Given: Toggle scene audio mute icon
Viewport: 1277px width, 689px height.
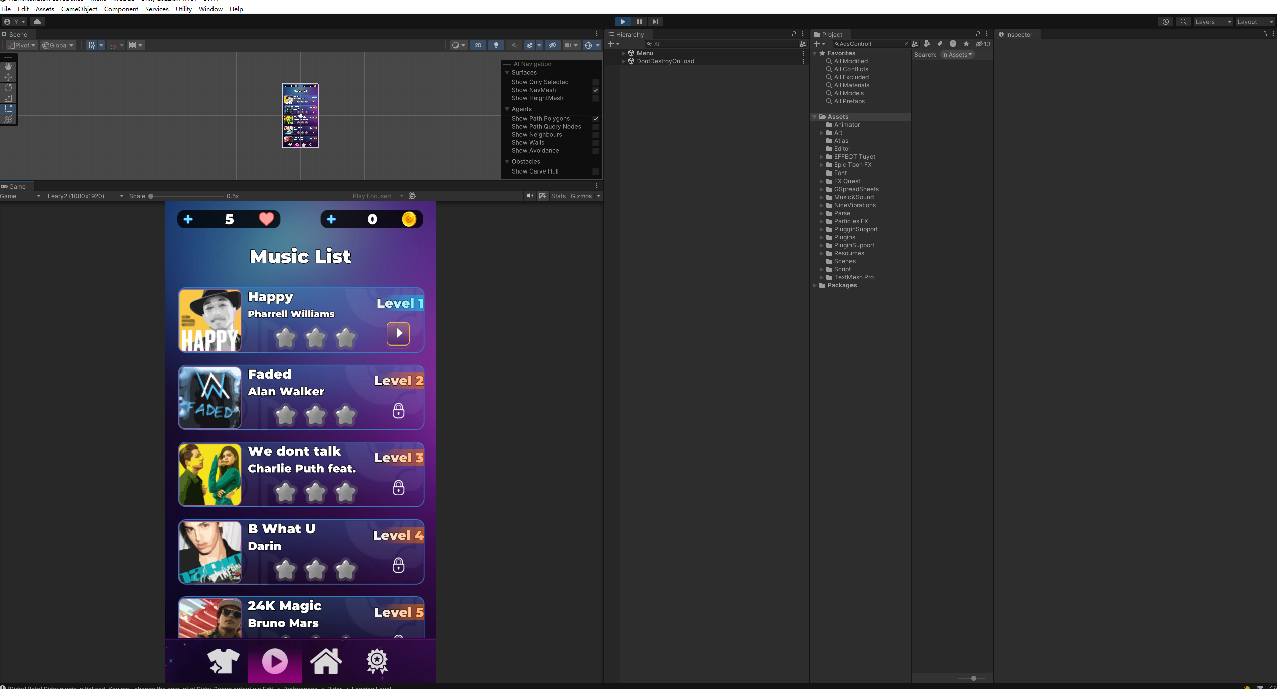Looking at the screenshot, I should point(514,45).
